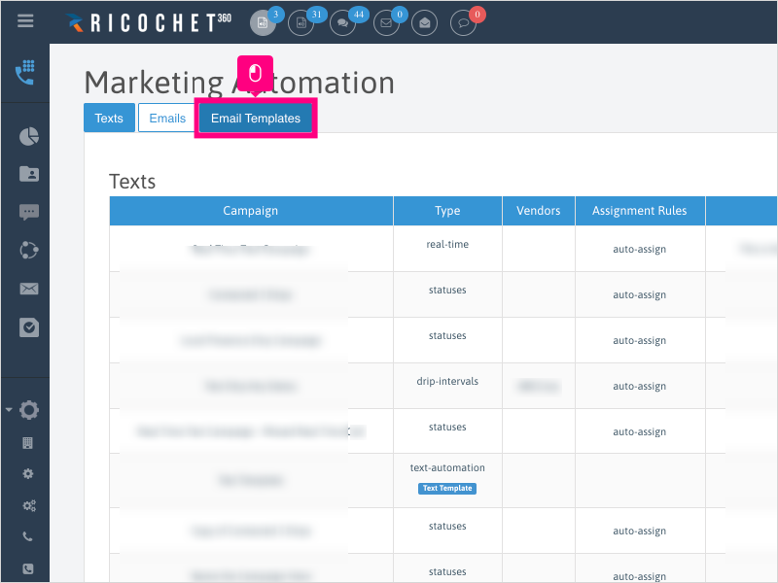Open the speech bubble with red badge
Screen dimensions: 778x583
[464, 22]
